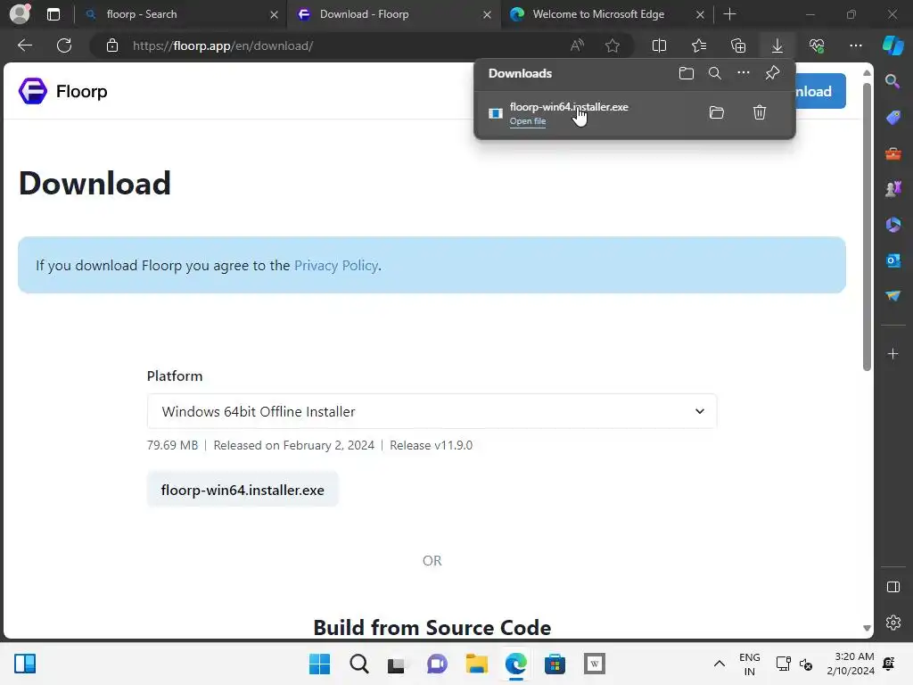
Task: Toggle sidebar visibility icon
Action: (x=892, y=587)
